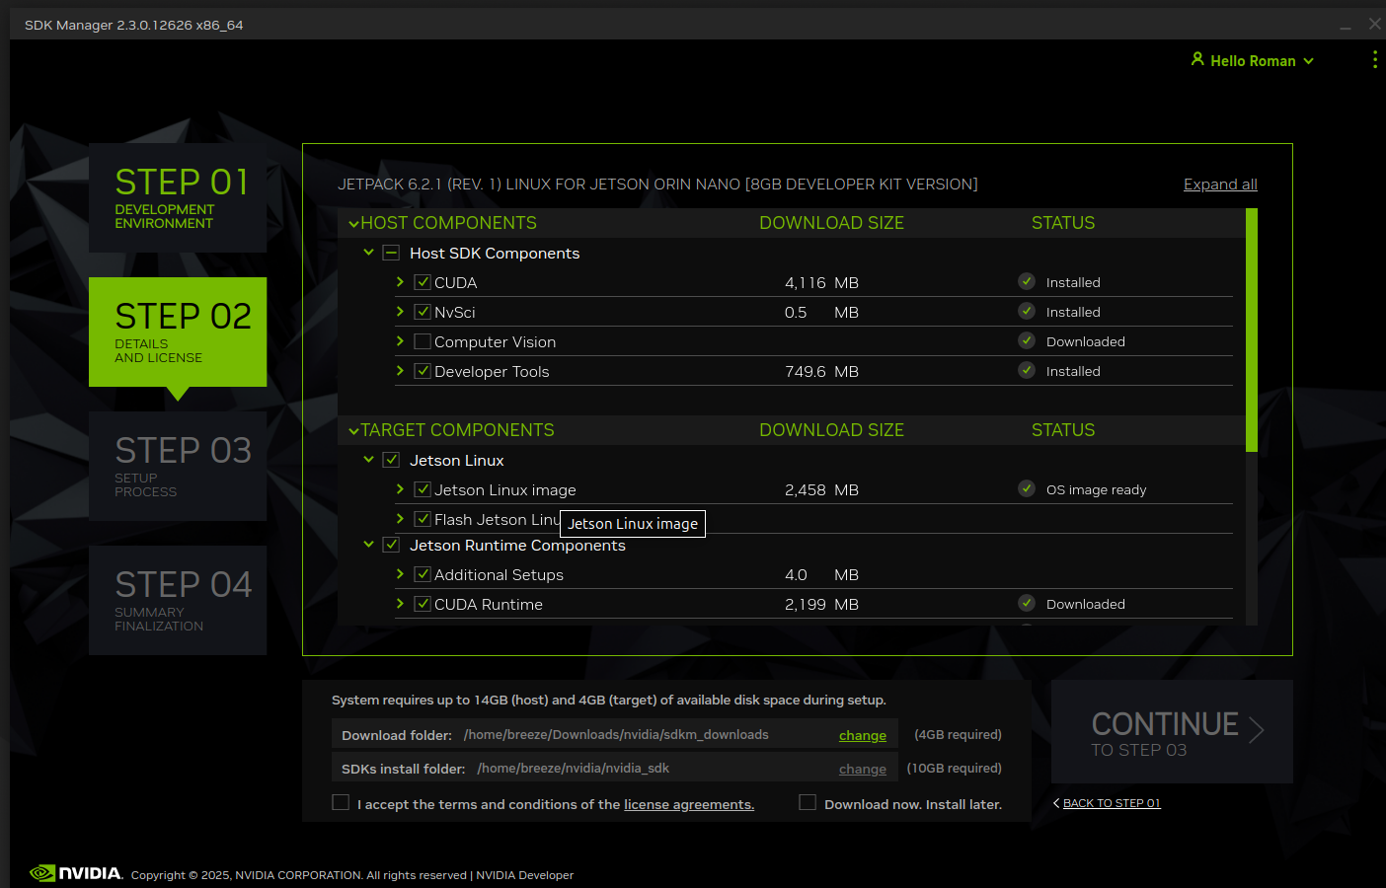Click the CUDA Installed status check icon
Screen dimensions: 1386x888
[1027, 281]
